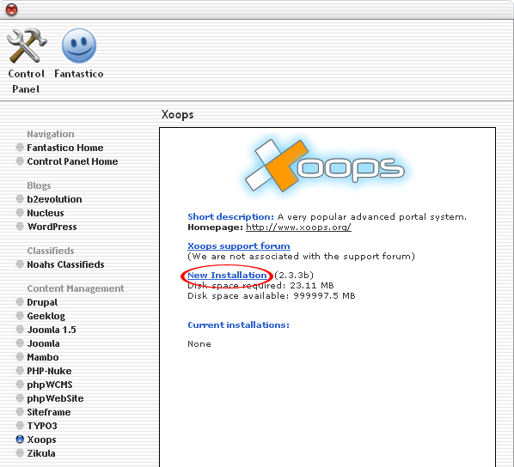Click the bullet next to WordPress
The image size is (514, 467).
click(20, 227)
